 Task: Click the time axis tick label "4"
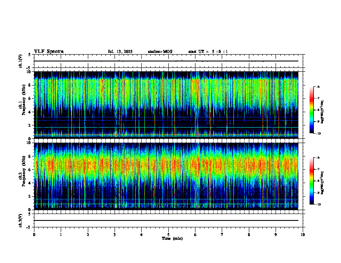[x=142, y=235]
